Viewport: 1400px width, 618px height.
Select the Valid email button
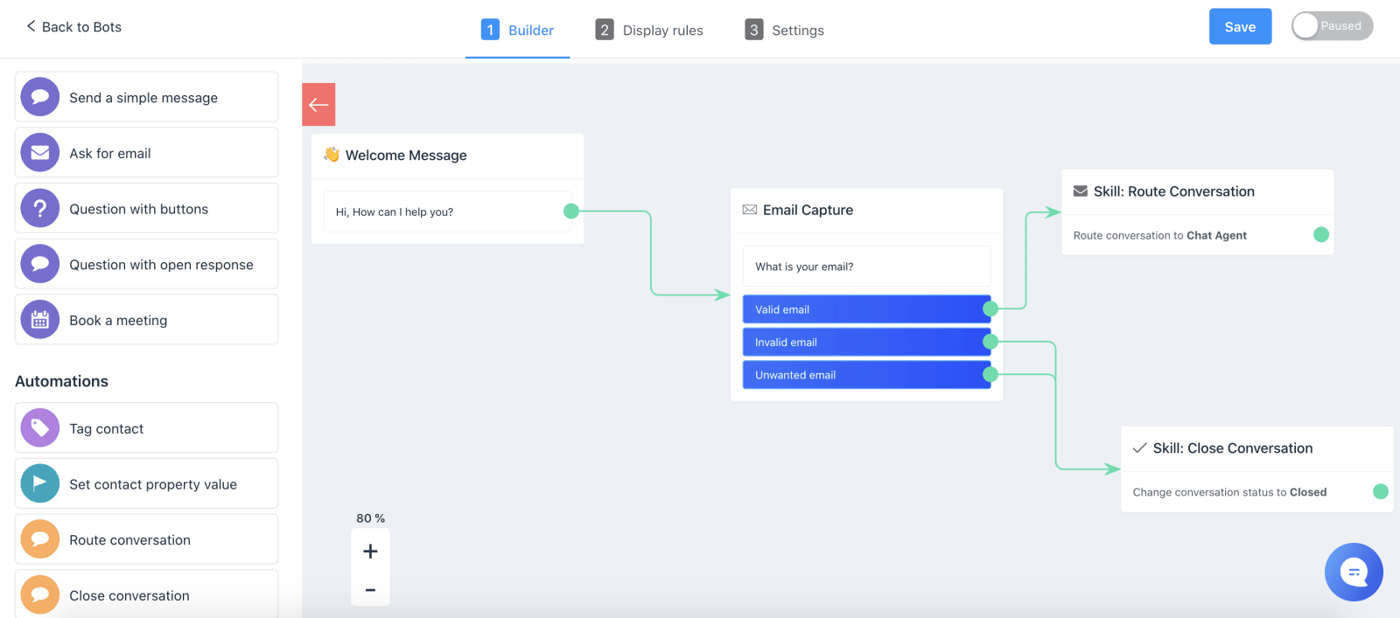pyautogui.click(x=866, y=309)
